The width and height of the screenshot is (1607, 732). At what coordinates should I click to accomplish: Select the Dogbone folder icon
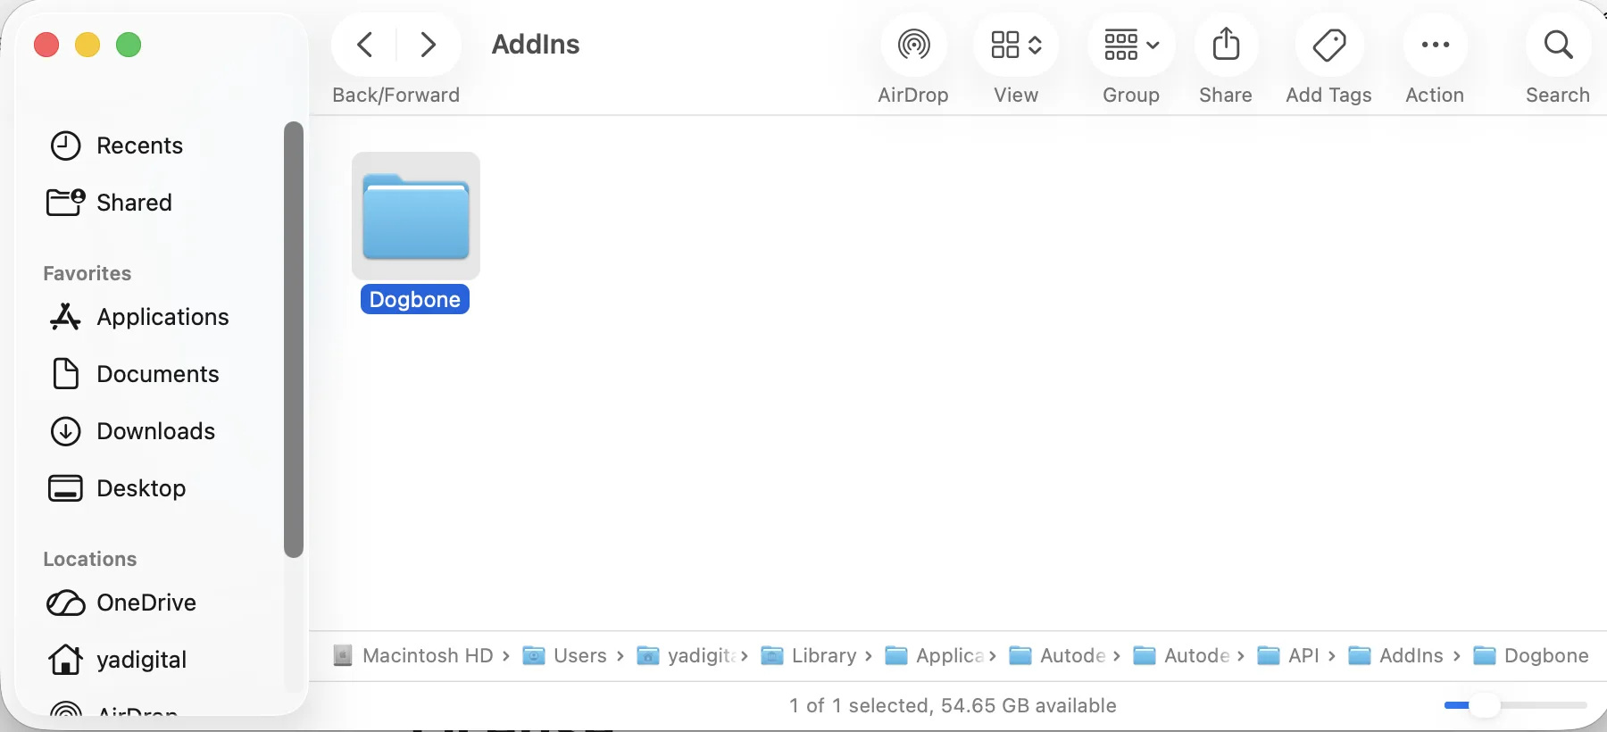(416, 216)
